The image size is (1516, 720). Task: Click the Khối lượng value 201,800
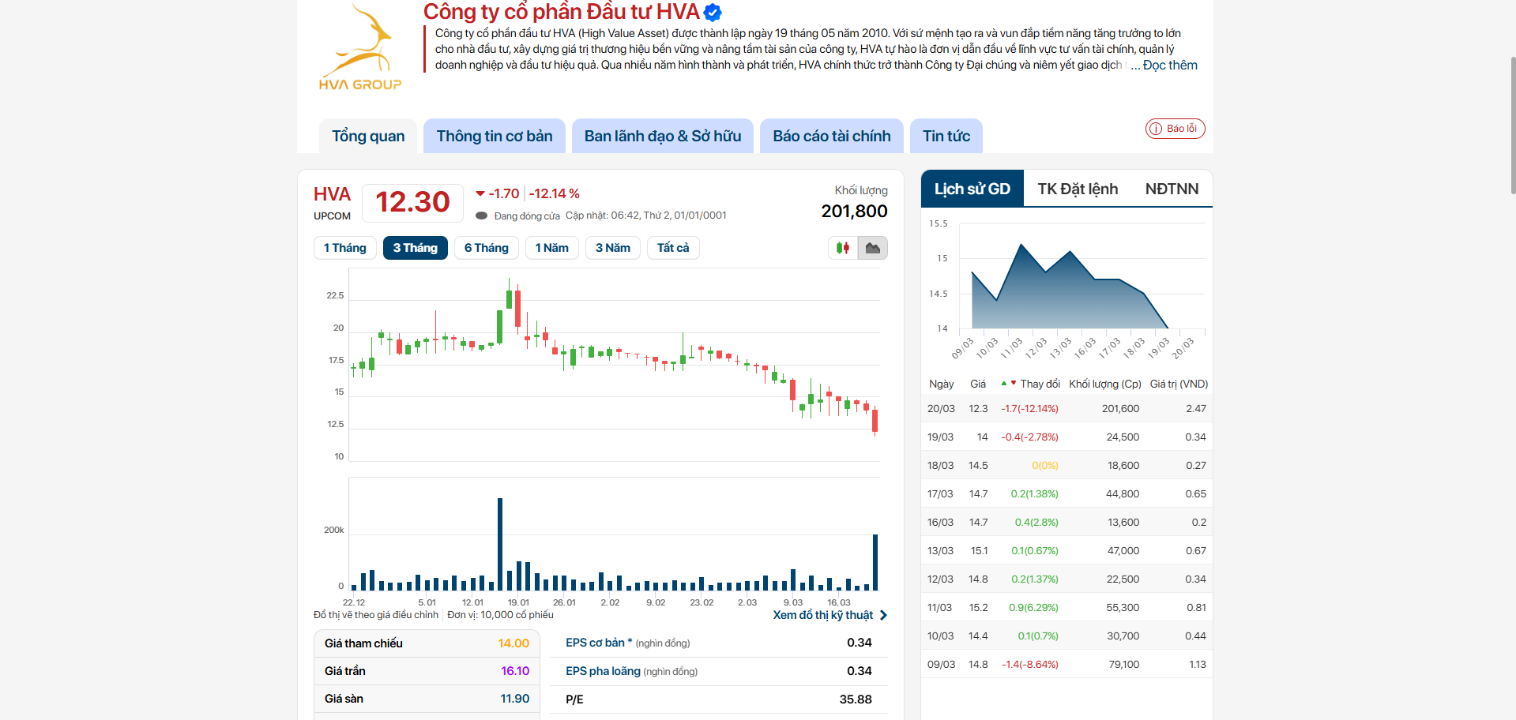pyautogui.click(x=854, y=212)
